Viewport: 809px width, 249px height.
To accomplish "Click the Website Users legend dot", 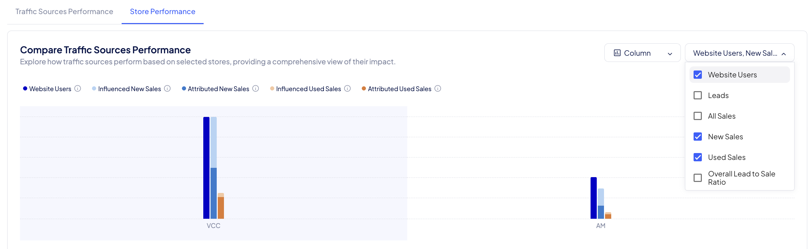I will coord(25,89).
